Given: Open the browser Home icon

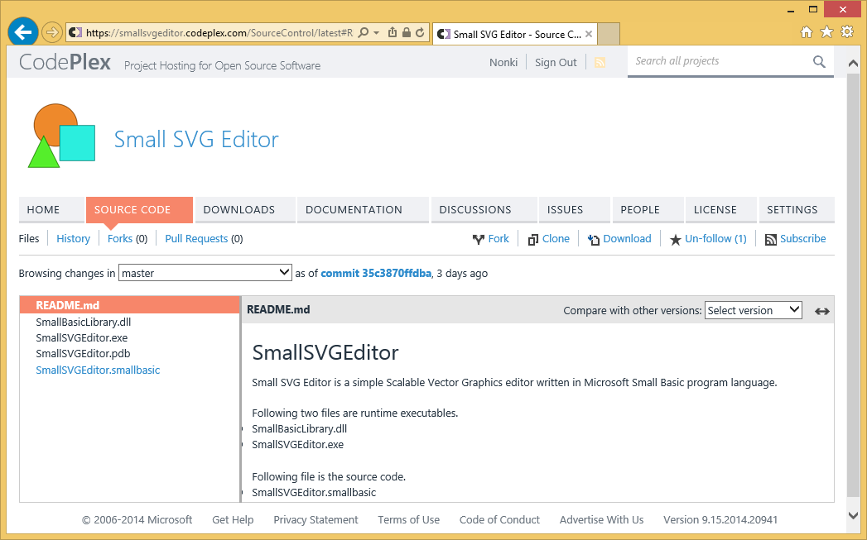Looking at the screenshot, I should 807,32.
